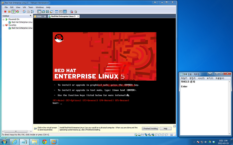Click the Notepad vertical scrollbar up arrow
Screen dimensions: 233x145
pyautogui.click(x=229, y=82)
